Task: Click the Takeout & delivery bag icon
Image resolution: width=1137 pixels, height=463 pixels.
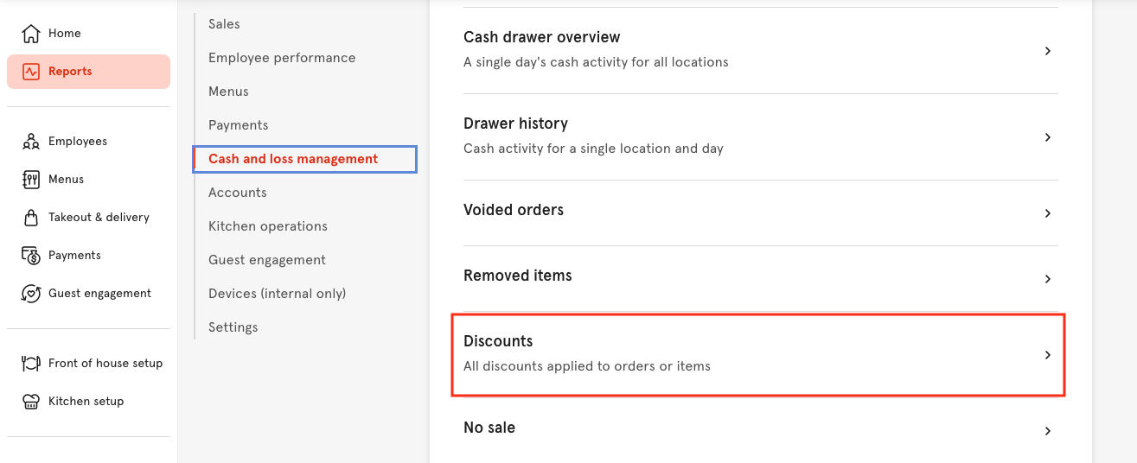Action: (31, 218)
